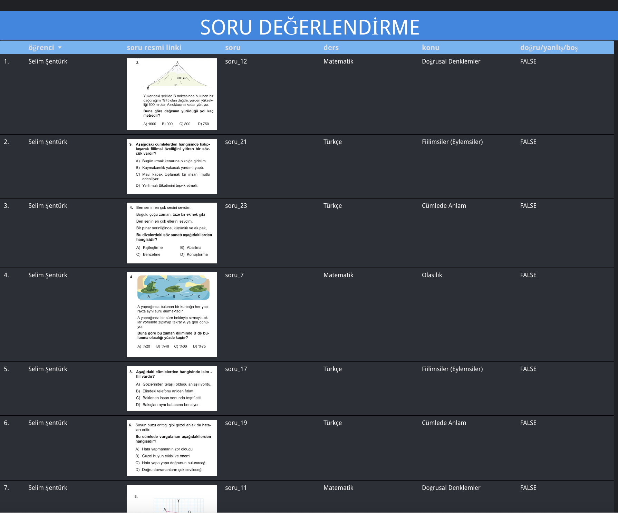Select the soru_12 cell
This screenshot has height=513, width=618.
(236, 61)
